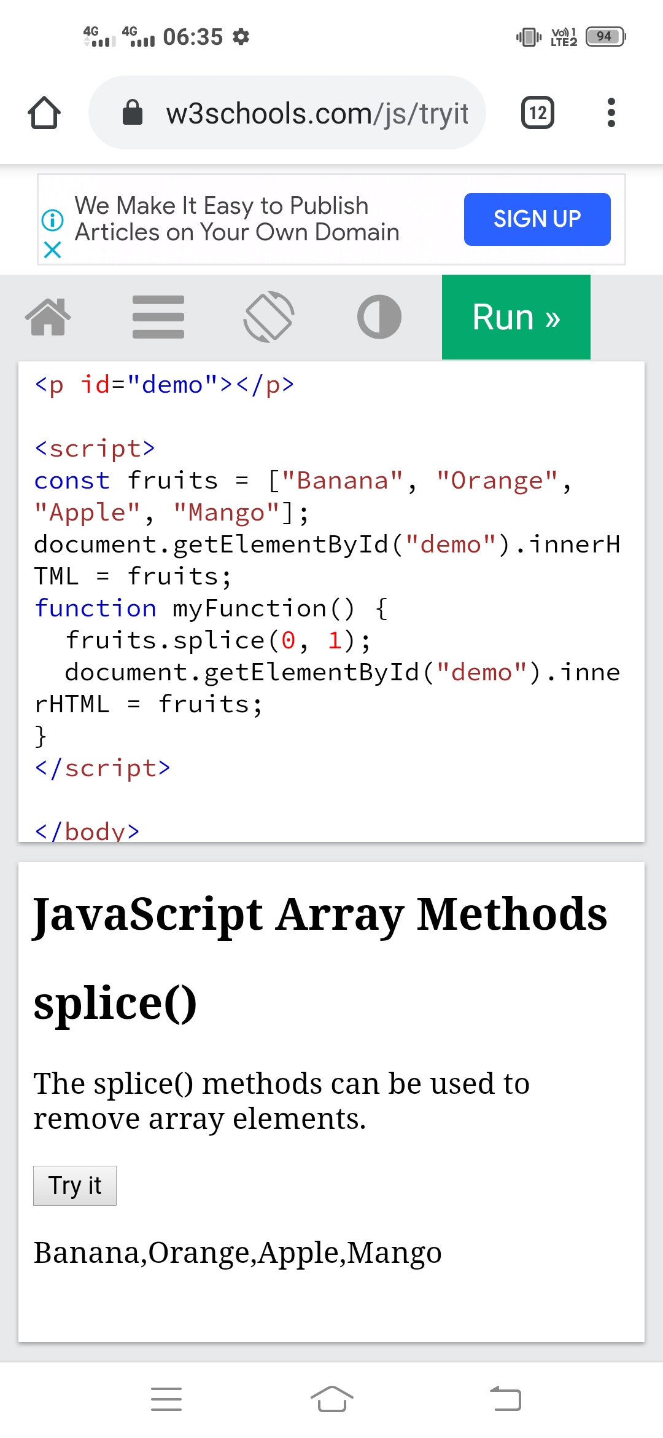Click the ad info icon
Image resolution: width=663 pixels, height=1438 pixels.
(53, 219)
